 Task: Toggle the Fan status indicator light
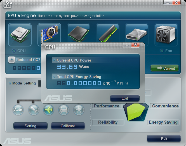pyautogui.click(x=162, y=51)
